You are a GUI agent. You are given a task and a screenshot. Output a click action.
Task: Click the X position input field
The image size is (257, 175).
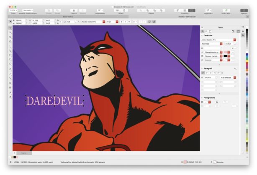tap(20, 20)
